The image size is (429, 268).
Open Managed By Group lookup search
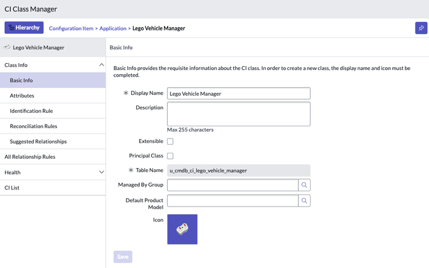tap(304, 185)
